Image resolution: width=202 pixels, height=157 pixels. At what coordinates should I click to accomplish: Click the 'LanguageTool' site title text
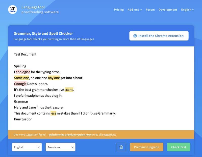click(33, 7)
